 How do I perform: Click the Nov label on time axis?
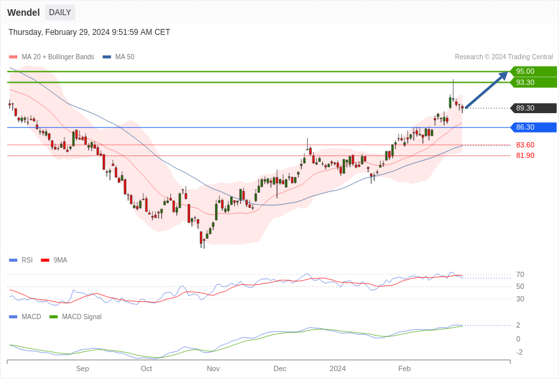coord(213,368)
